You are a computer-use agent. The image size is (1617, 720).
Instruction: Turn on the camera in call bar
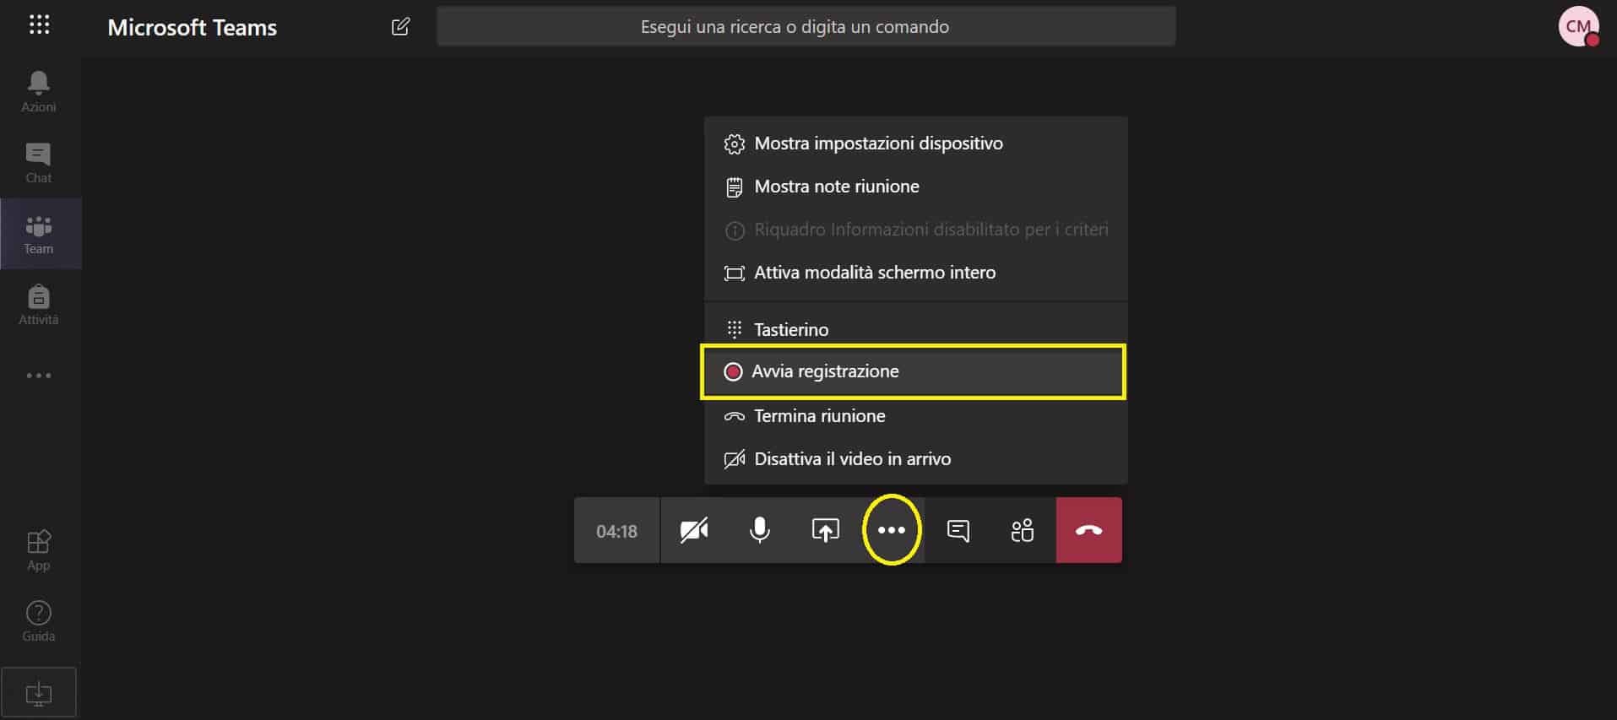point(694,530)
